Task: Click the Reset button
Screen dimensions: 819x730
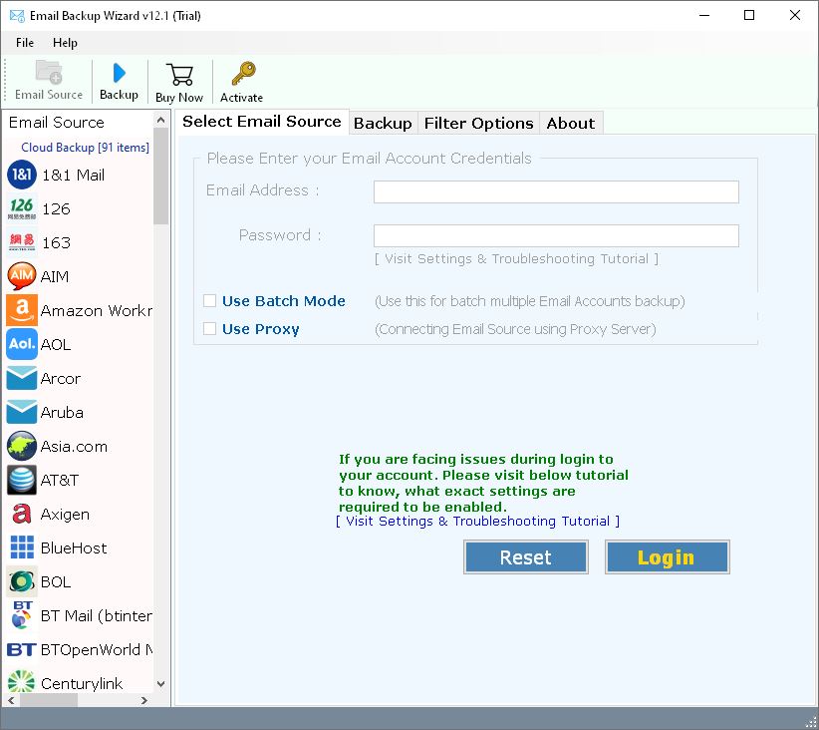Action: point(525,556)
